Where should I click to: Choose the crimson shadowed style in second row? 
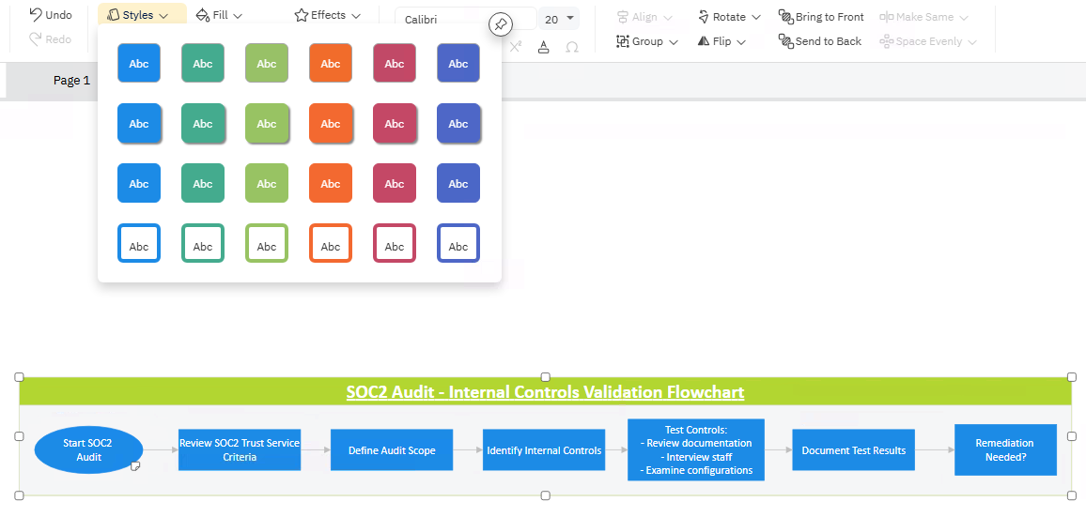point(395,124)
